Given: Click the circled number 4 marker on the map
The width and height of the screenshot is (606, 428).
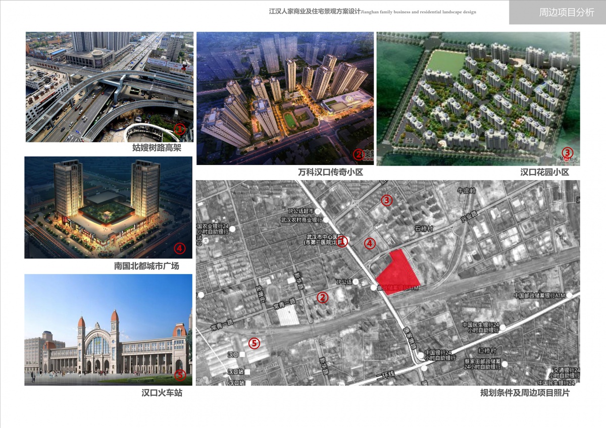Looking at the screenshot, I should click(370, 244).
